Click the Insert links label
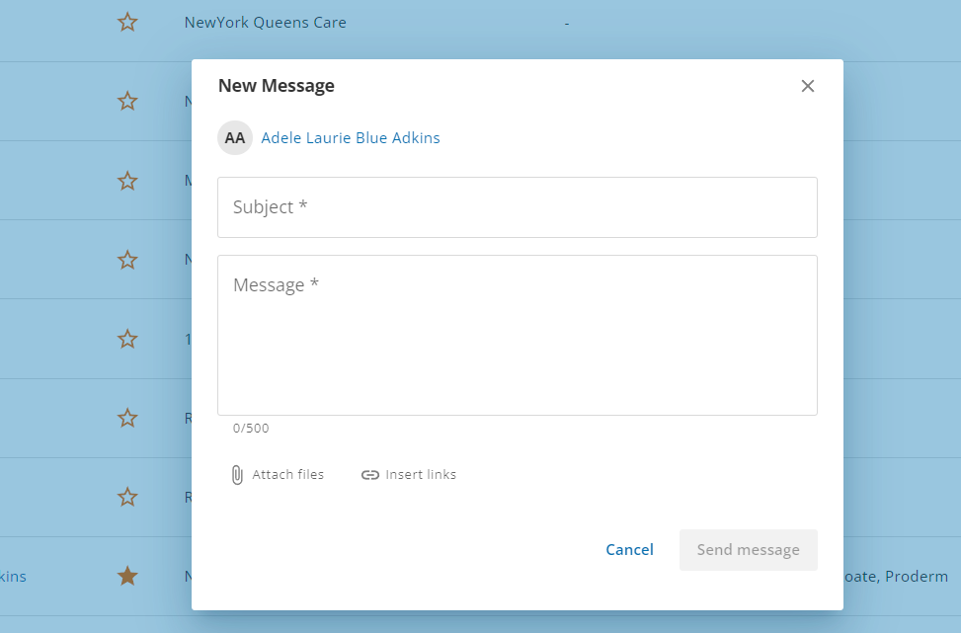The image size is (961, 633). [421, 475]
